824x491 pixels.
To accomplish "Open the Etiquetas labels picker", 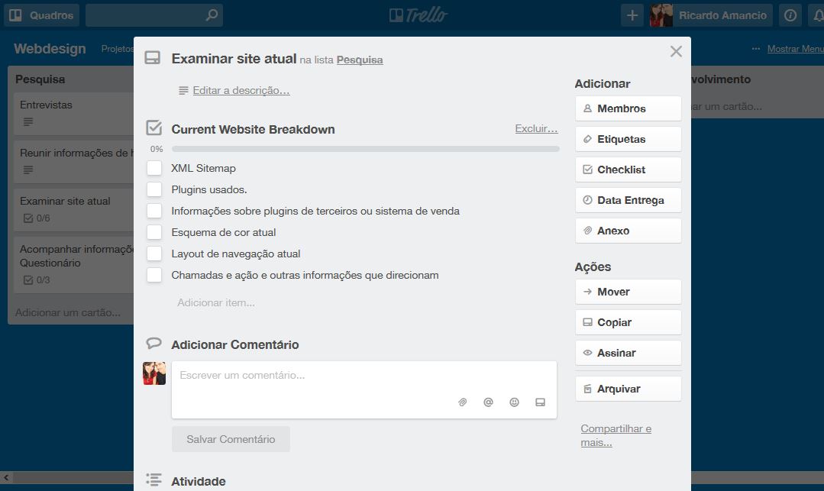I will pos(628,139).
